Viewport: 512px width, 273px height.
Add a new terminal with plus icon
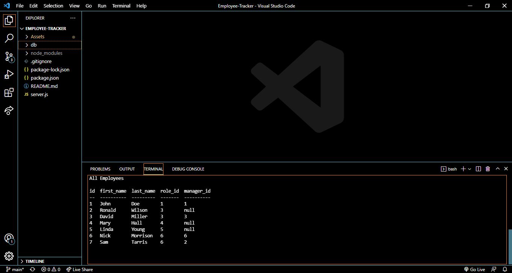point(463,169)
